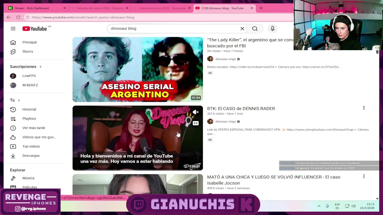Go back in browser history
This screenshot has height=215, width=383.
tap(9, 17)
